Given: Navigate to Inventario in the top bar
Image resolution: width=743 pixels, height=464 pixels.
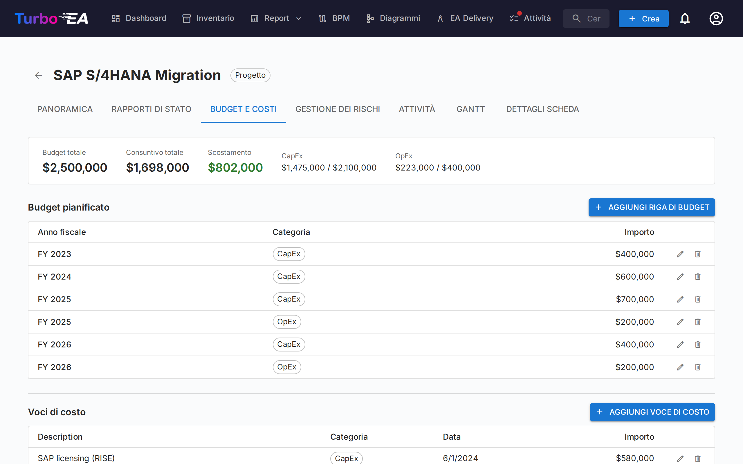Looking at the screenshot, I should click(x=208, y=18).
